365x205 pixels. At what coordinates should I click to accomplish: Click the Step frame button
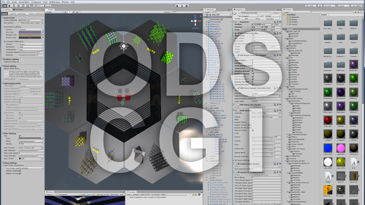click(187, 6)
